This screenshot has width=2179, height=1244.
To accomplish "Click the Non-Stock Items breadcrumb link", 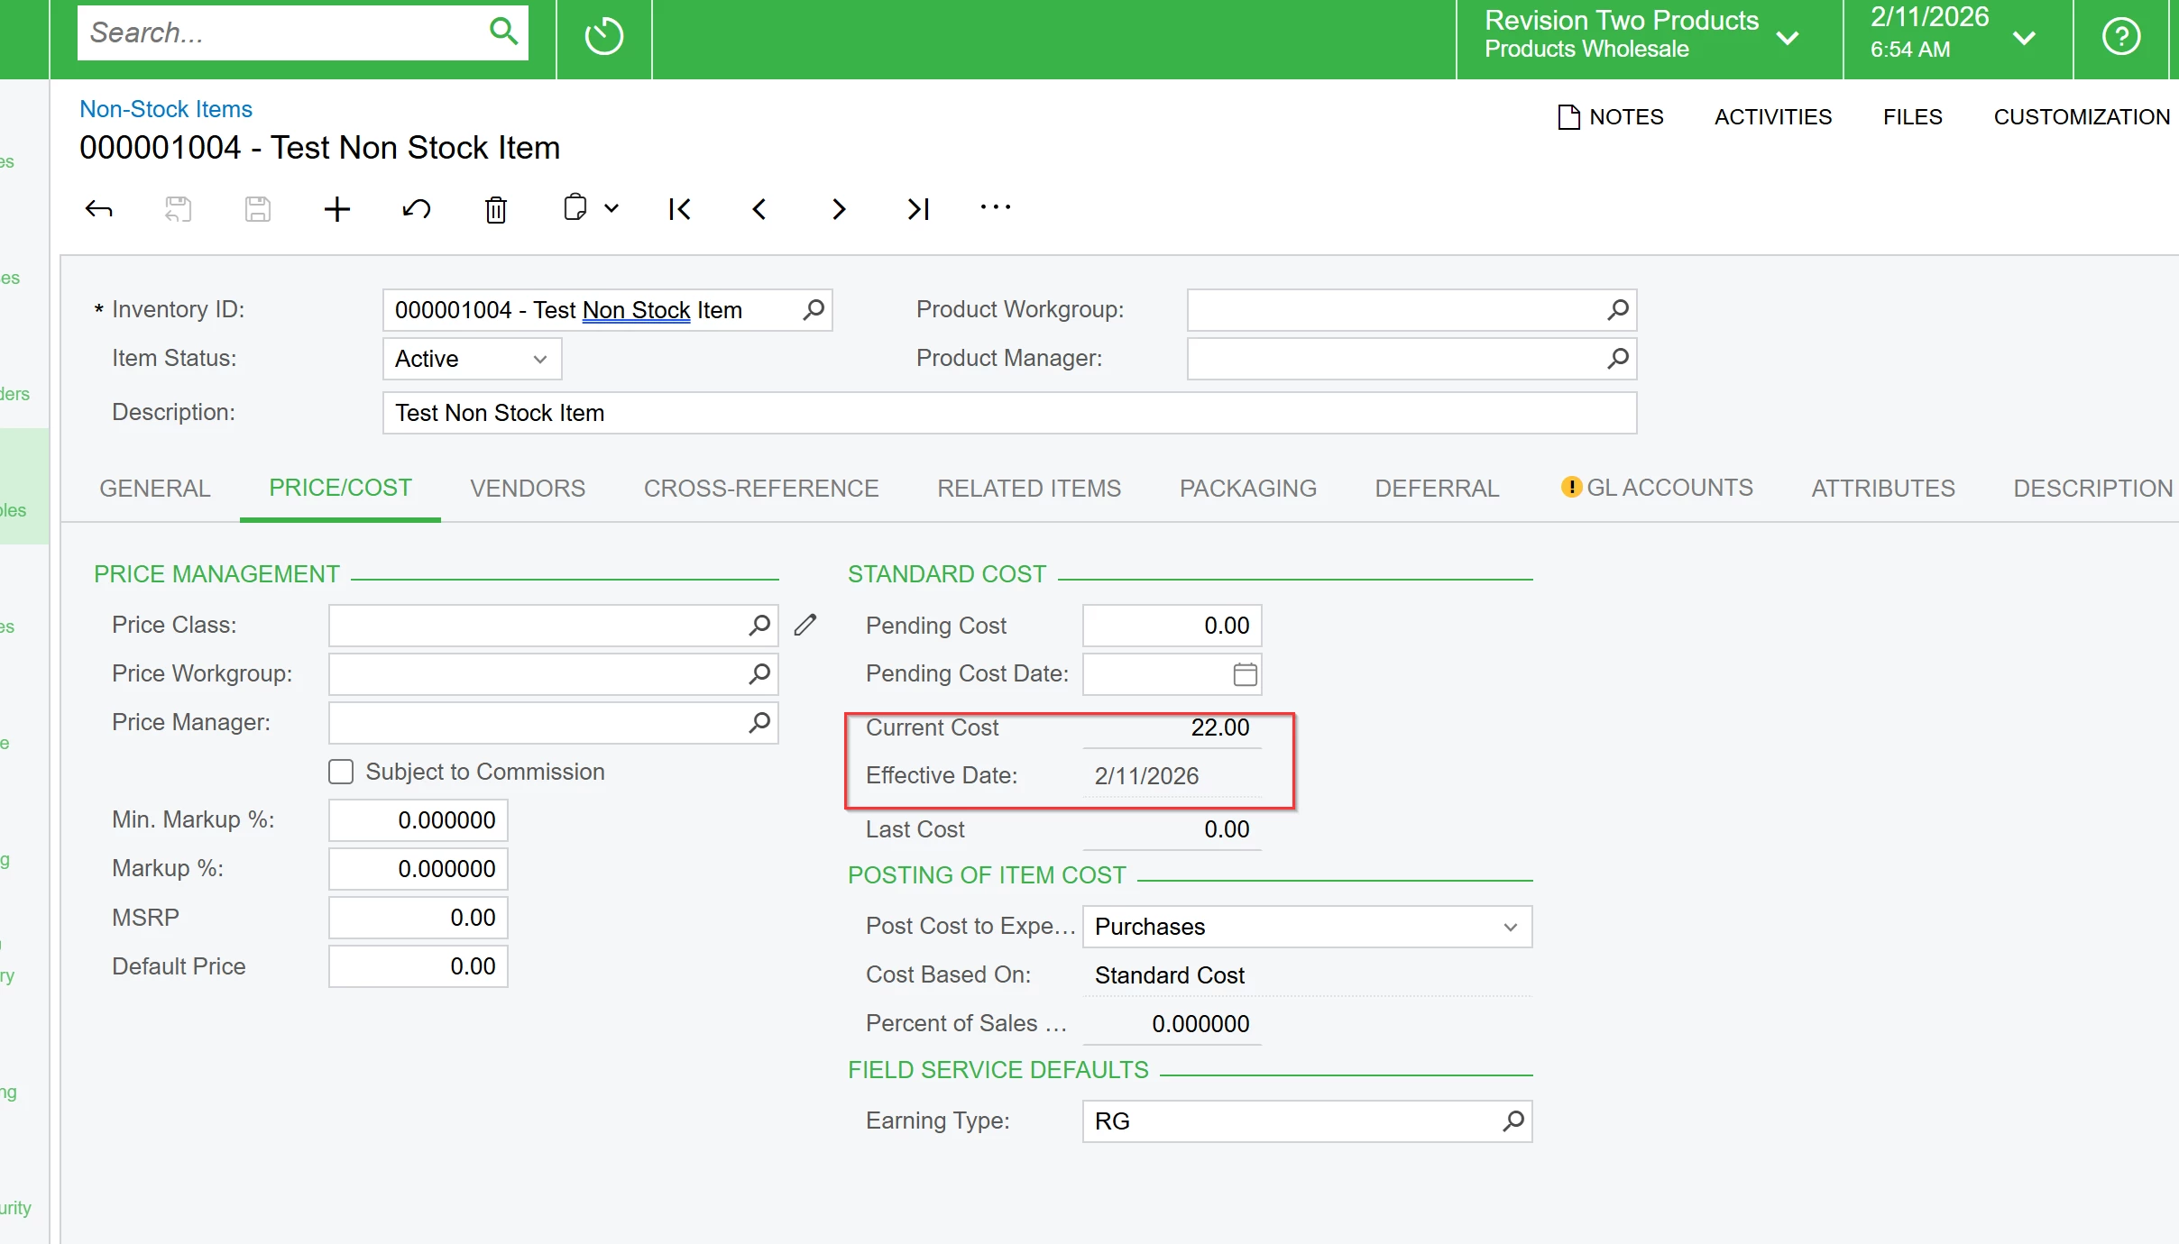I will point(166,109).
